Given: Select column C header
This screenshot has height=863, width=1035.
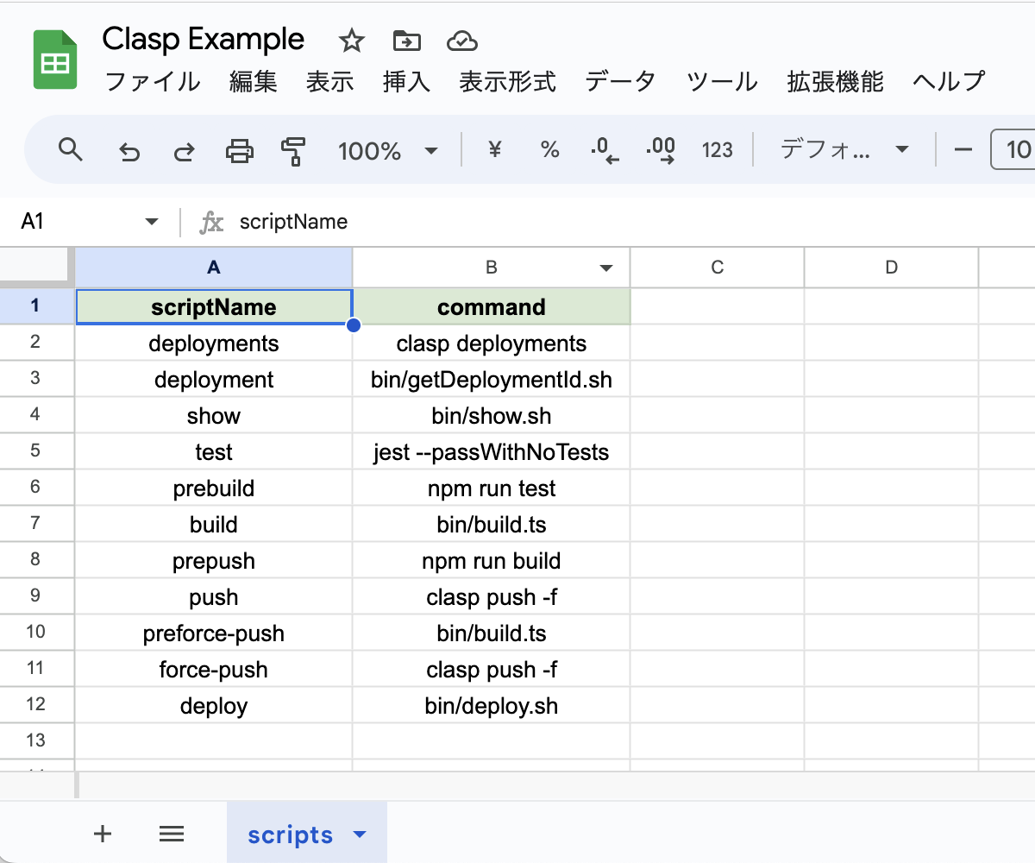Looking at the screenshot, I should [718, 268].
